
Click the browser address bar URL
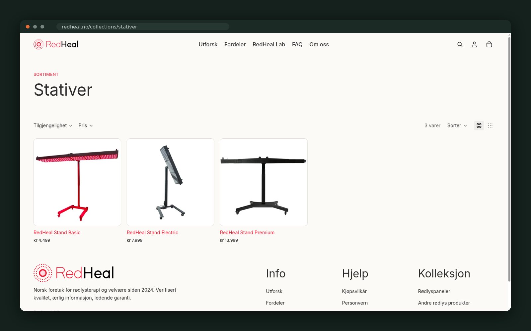143,26
